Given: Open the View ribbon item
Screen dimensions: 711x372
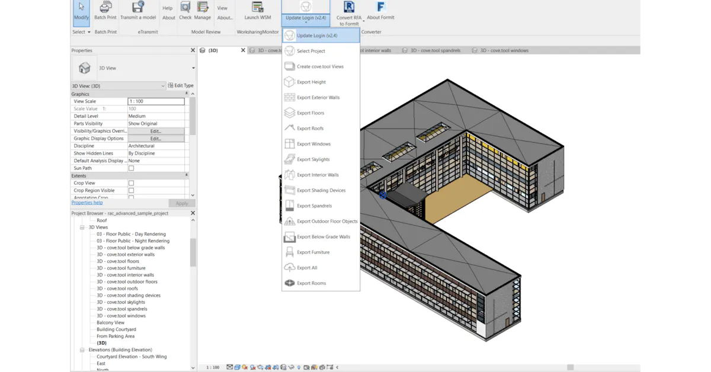Looking at the screenshot, I should point(222,8).
